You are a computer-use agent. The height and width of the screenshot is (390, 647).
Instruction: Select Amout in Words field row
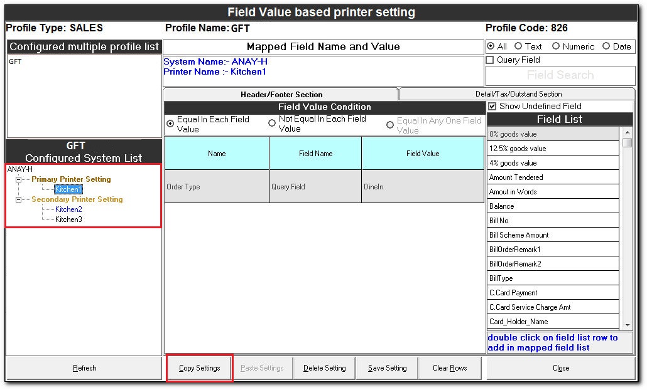point(553,191)
